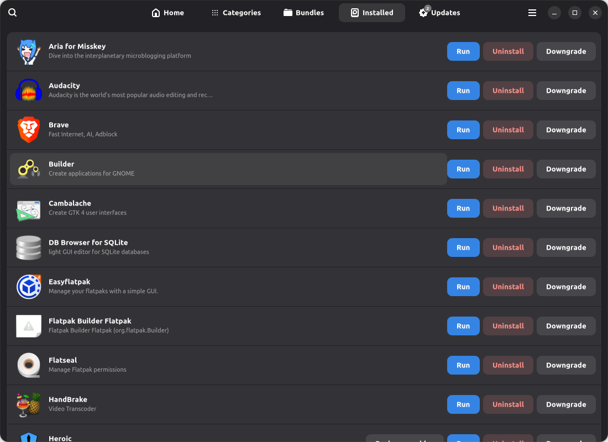
Task: Click 'light GUI editor for SQLite databases' text
Action: pos(99,252)
